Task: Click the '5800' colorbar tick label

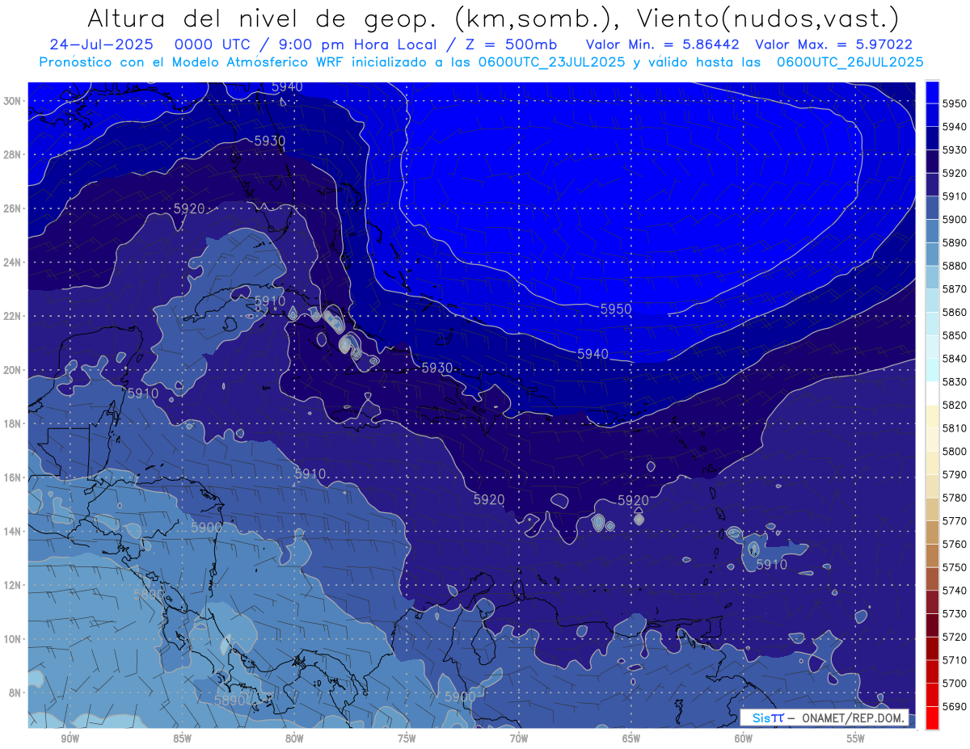Action: point(954,452)
